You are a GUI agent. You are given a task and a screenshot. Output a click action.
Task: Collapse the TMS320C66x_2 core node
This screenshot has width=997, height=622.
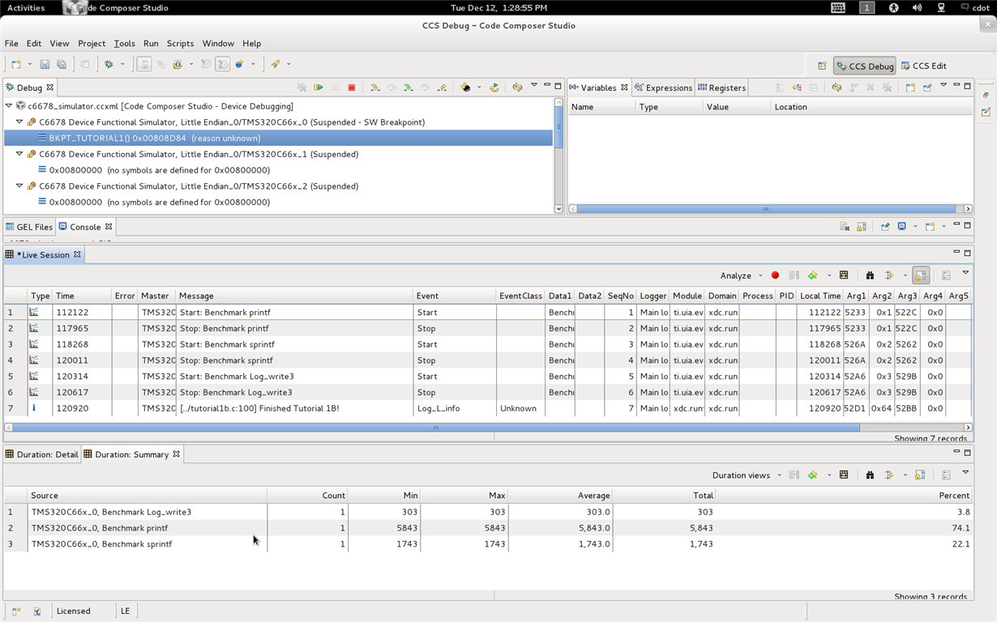pos(19,186)
